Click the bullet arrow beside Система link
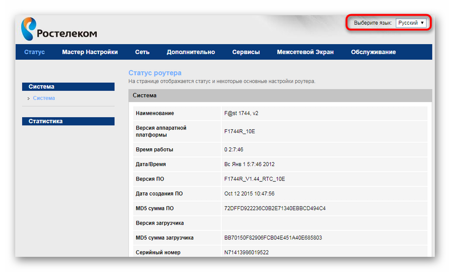Screen dimensions: 450x272 pyautogui.click(x=29, y=99)
